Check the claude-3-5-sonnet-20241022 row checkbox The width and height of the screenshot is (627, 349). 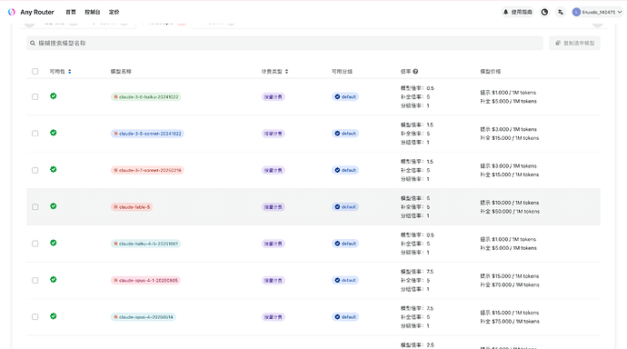[x=35, y=134]
